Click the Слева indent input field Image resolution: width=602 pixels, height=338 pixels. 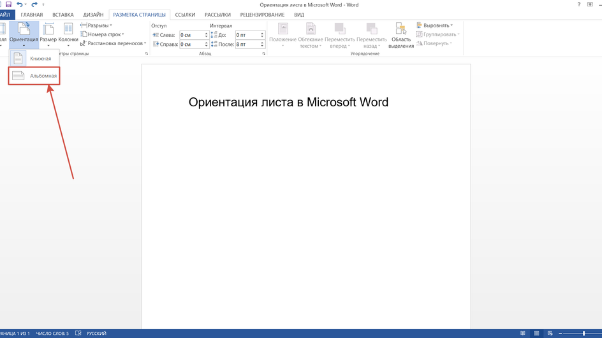tap(191, 35)
